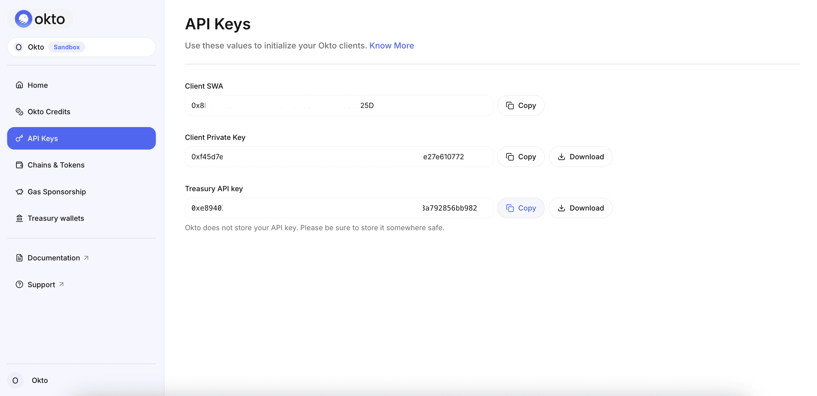
Task: Open Okto Credits page
Action: 81,112
